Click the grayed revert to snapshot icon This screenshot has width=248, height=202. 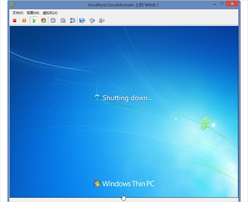click(63, 21)
